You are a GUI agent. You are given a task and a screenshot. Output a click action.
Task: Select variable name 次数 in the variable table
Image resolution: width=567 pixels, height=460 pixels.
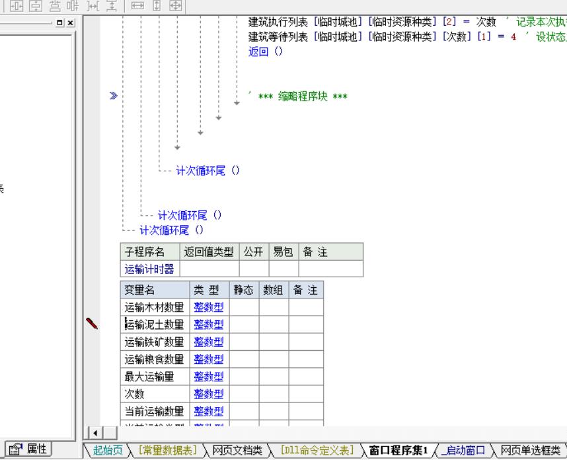tap(135, 394)
